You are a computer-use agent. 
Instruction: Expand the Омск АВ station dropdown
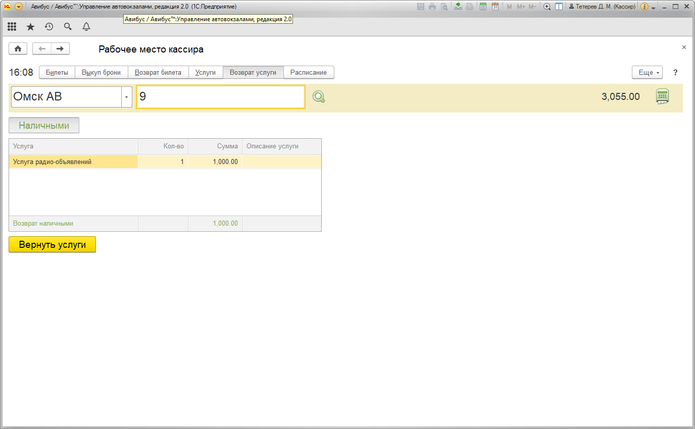coord(127,97)
